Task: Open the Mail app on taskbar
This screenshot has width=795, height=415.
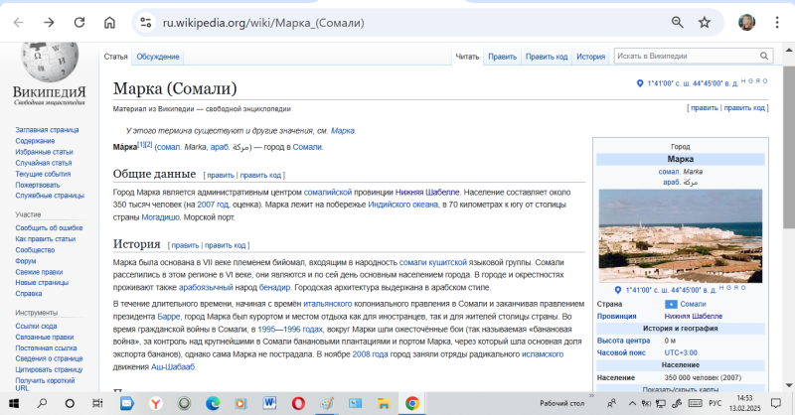Action: pos(127,403)
